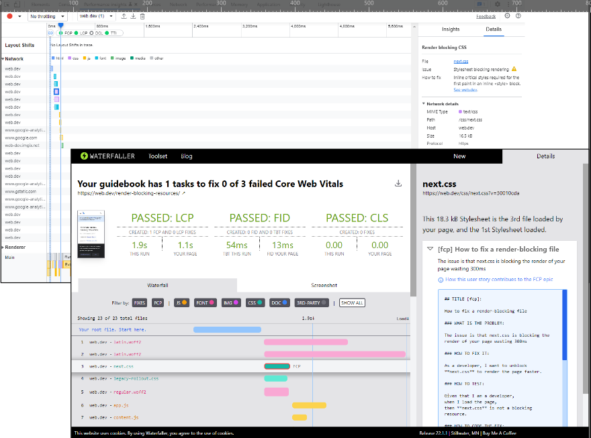The width and height of the screenshot is (591, 438).
Task: Toggle the DOC filter
Action: tap(279, 303)
